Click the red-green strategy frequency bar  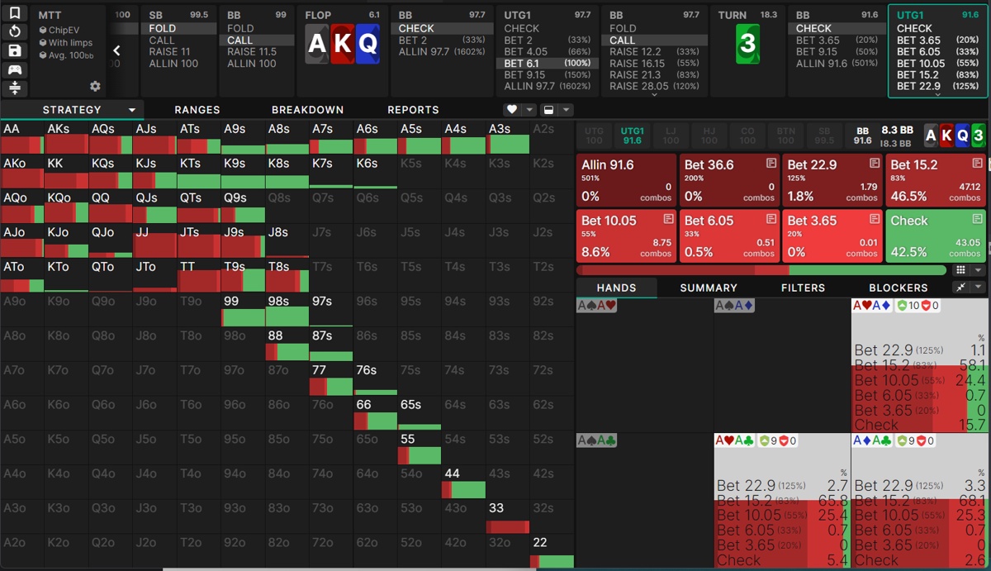760,270
